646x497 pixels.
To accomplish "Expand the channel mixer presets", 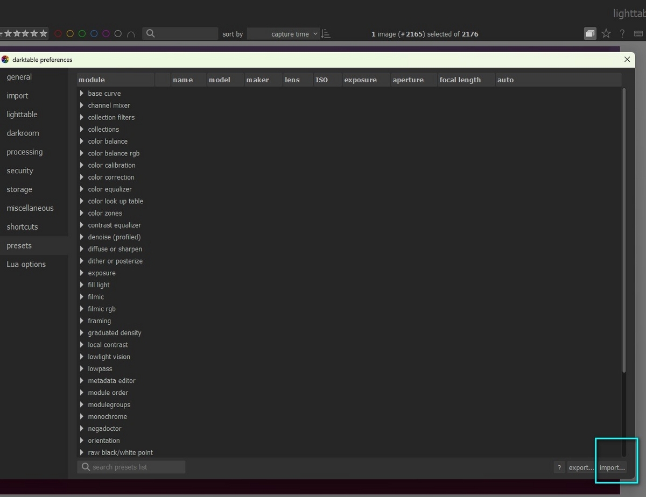I will [x=82, y=105].
